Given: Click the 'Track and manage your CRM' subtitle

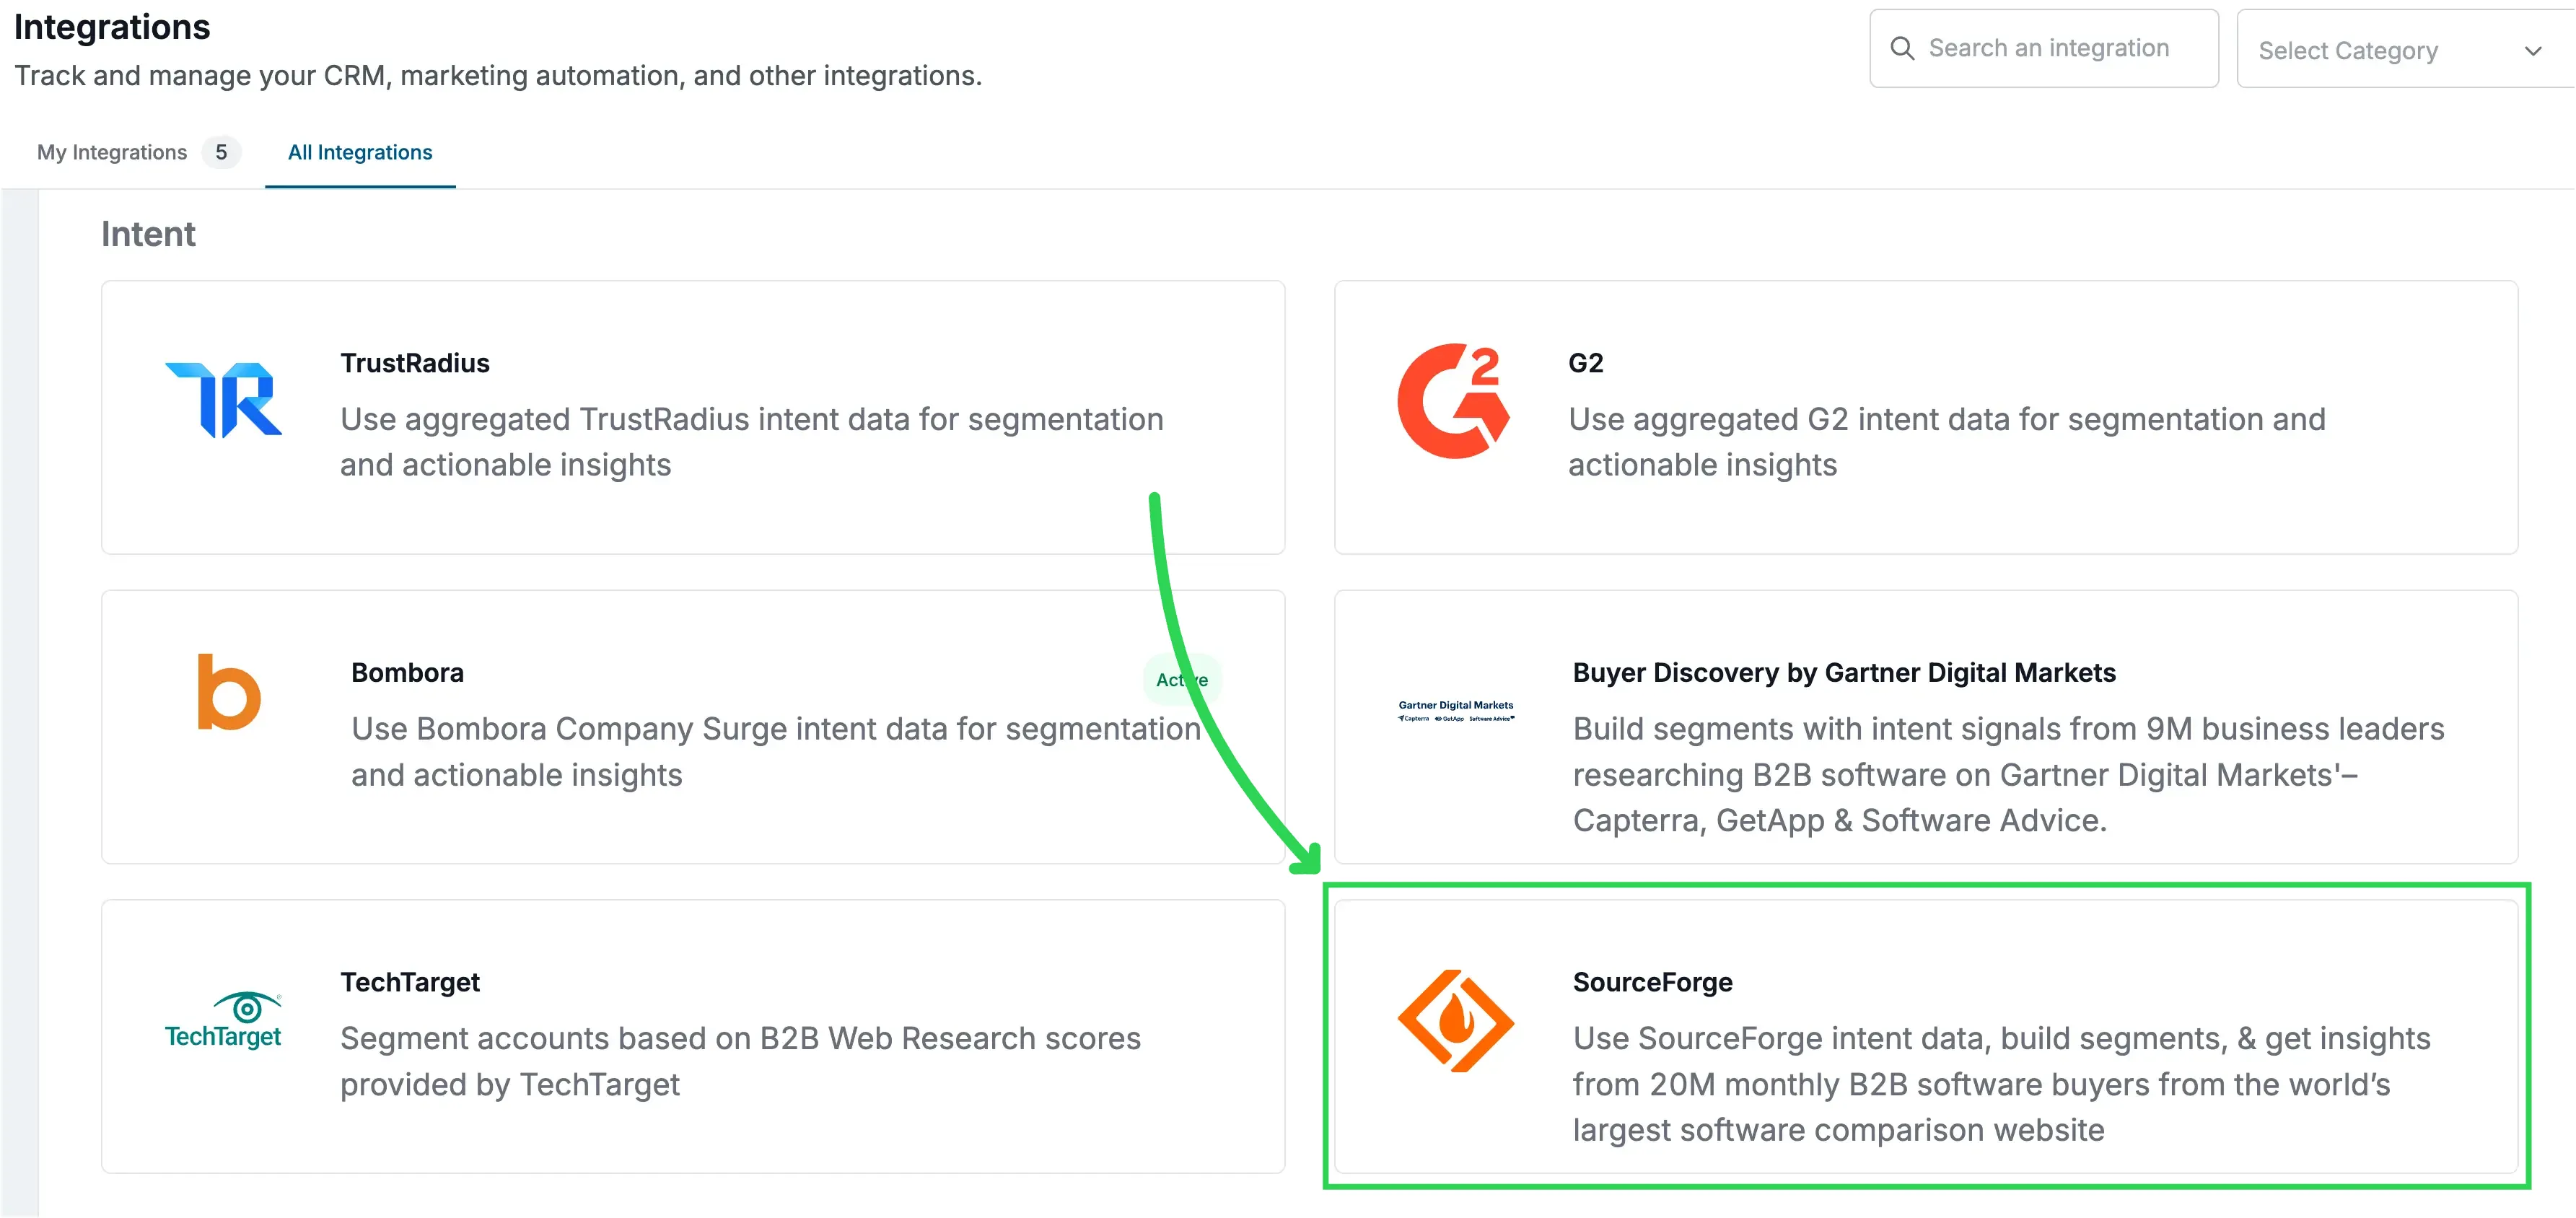Looking at the screenshot, I should pyautogui.click(x=498, y=76).
